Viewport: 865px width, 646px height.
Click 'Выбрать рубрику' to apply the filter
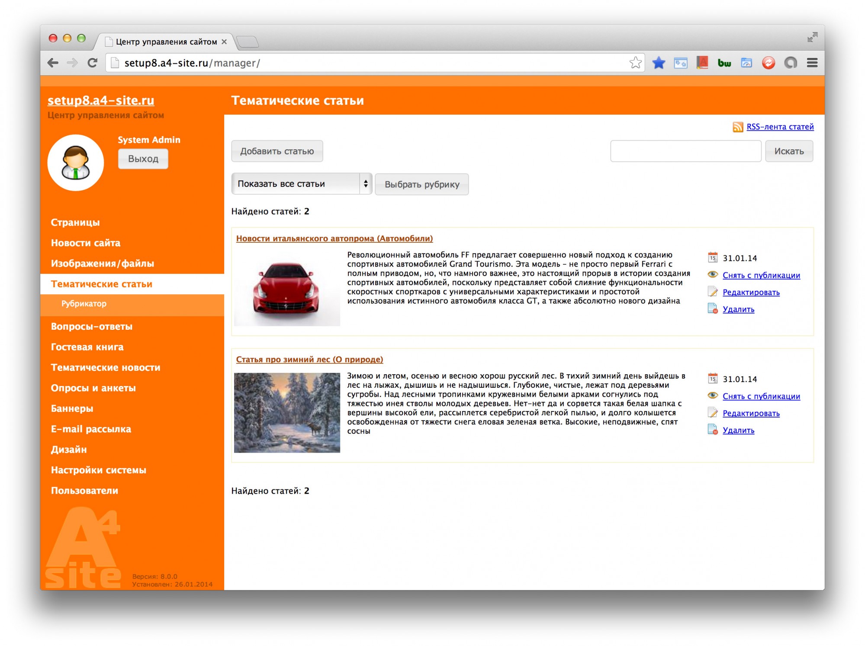[x=421, y=185]
